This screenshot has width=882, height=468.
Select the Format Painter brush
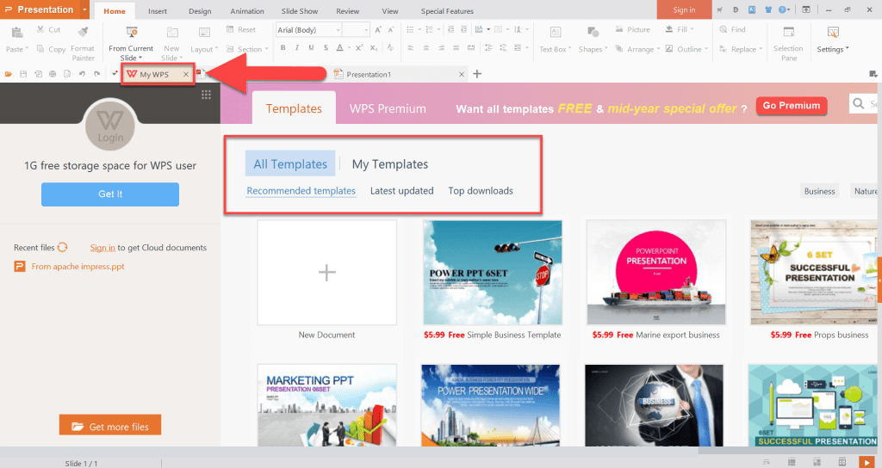(84, 32)
